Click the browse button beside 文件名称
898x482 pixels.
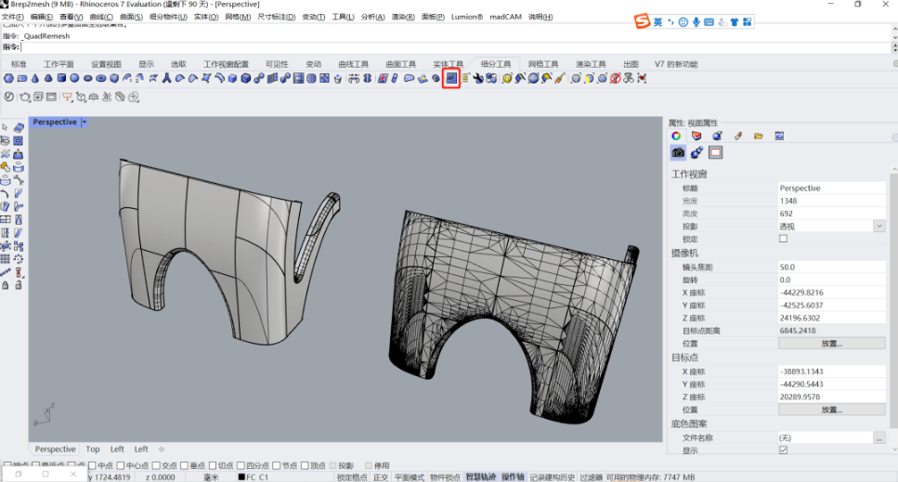879,438
